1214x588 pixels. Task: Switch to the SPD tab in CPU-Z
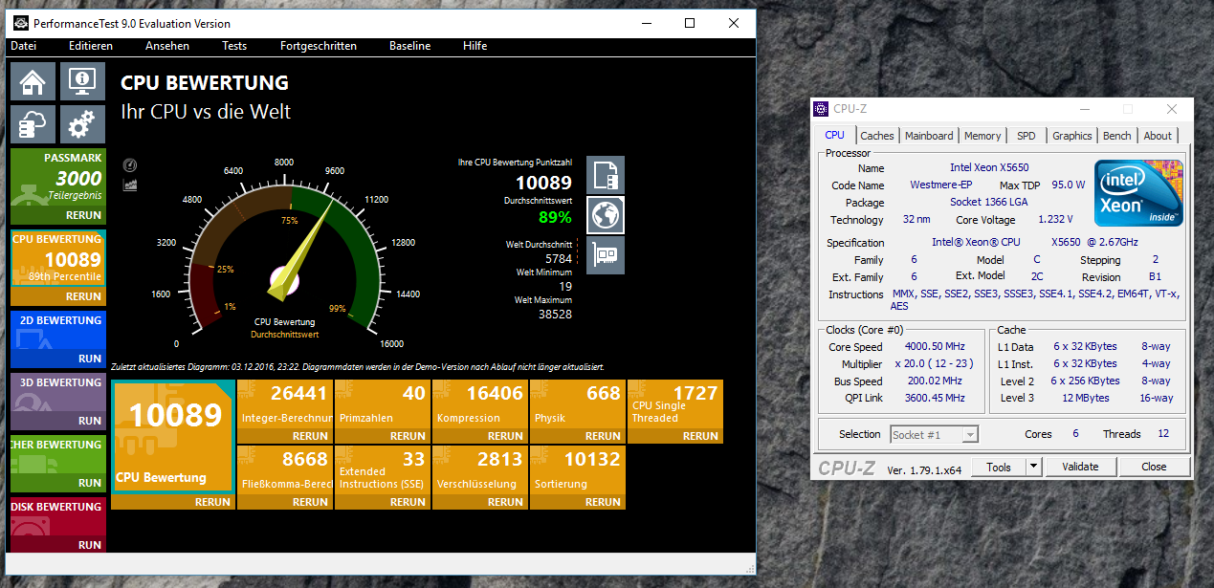point(1026,136)
